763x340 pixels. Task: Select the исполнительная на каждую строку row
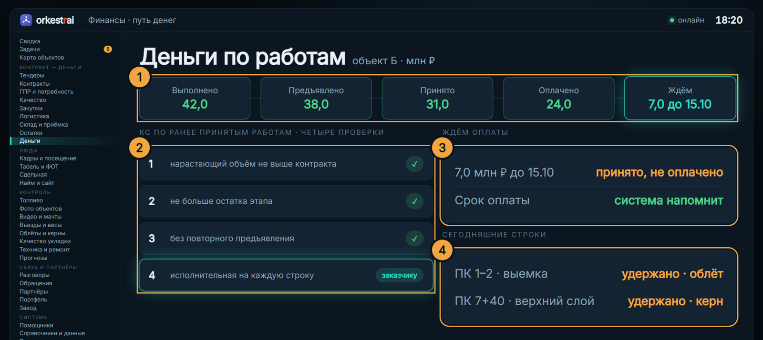(286, 275)
